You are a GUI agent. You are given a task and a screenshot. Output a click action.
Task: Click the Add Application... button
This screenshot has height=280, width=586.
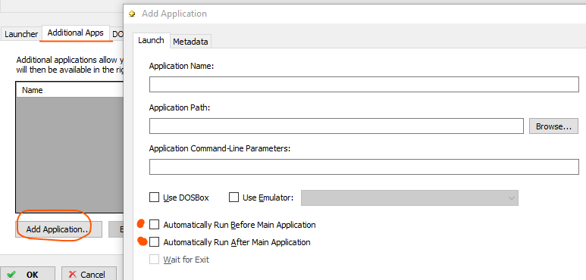58,229
